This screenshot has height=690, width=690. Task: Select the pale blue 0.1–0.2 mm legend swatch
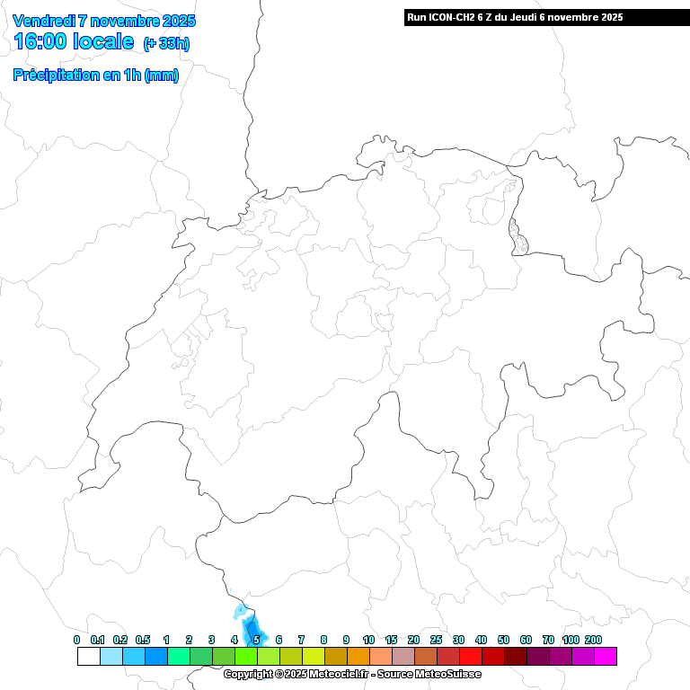tap(111, 657)
